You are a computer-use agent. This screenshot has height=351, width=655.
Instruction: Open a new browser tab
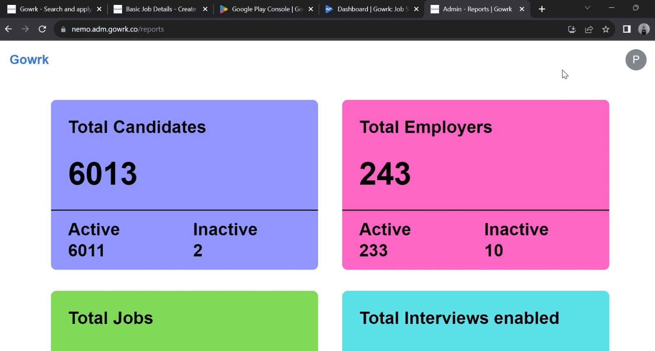coord(542,9)
